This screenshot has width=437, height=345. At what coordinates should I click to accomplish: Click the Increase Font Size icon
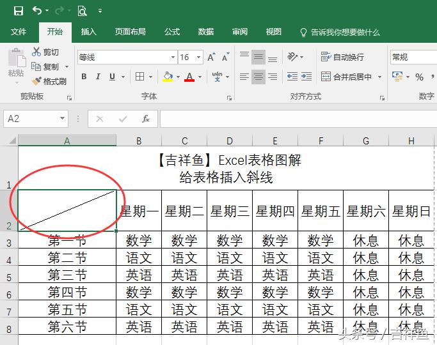[212, 57]
